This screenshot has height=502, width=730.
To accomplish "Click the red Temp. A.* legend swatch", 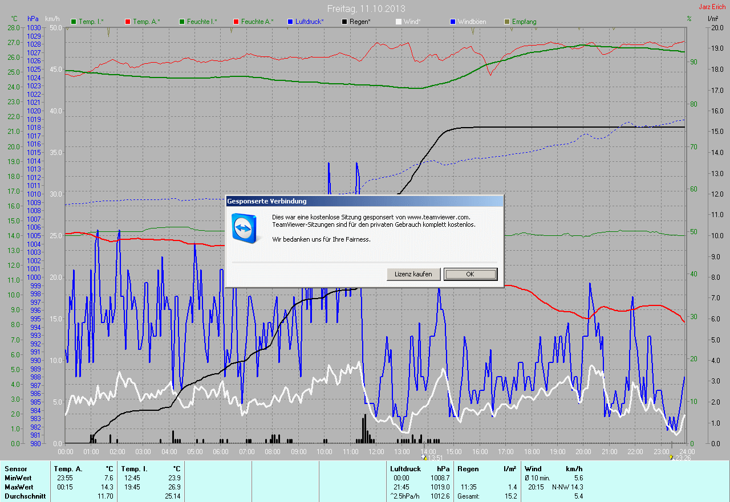I will [128, 22].
